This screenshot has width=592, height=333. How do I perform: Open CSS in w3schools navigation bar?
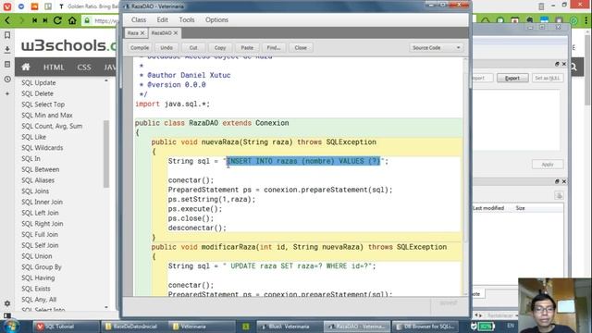pos(84,68)
